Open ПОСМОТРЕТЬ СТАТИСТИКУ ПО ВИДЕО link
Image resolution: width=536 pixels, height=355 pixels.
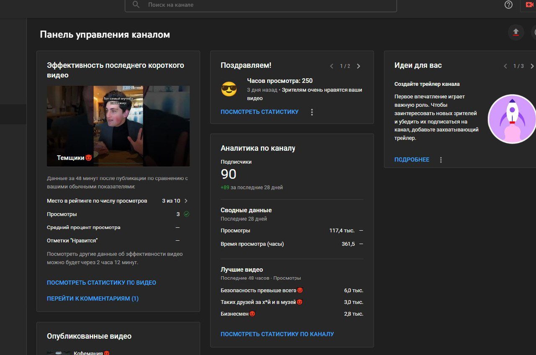(x=101, y=283)
